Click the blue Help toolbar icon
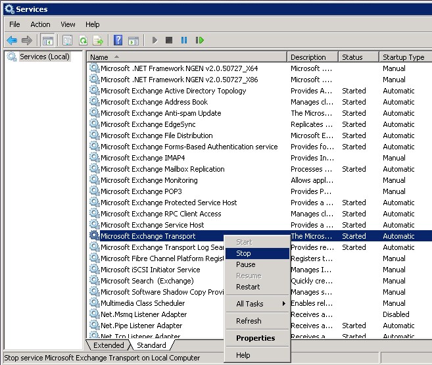 (118, 40)
